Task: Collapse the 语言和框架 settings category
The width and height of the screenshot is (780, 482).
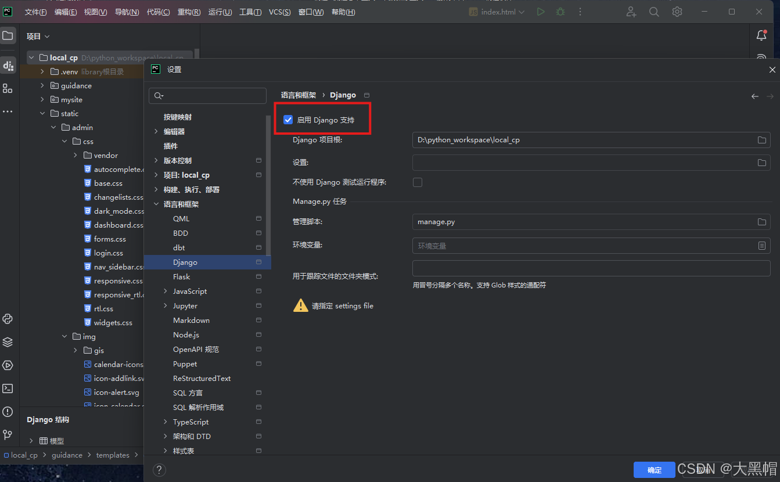Action: point(156,204)
